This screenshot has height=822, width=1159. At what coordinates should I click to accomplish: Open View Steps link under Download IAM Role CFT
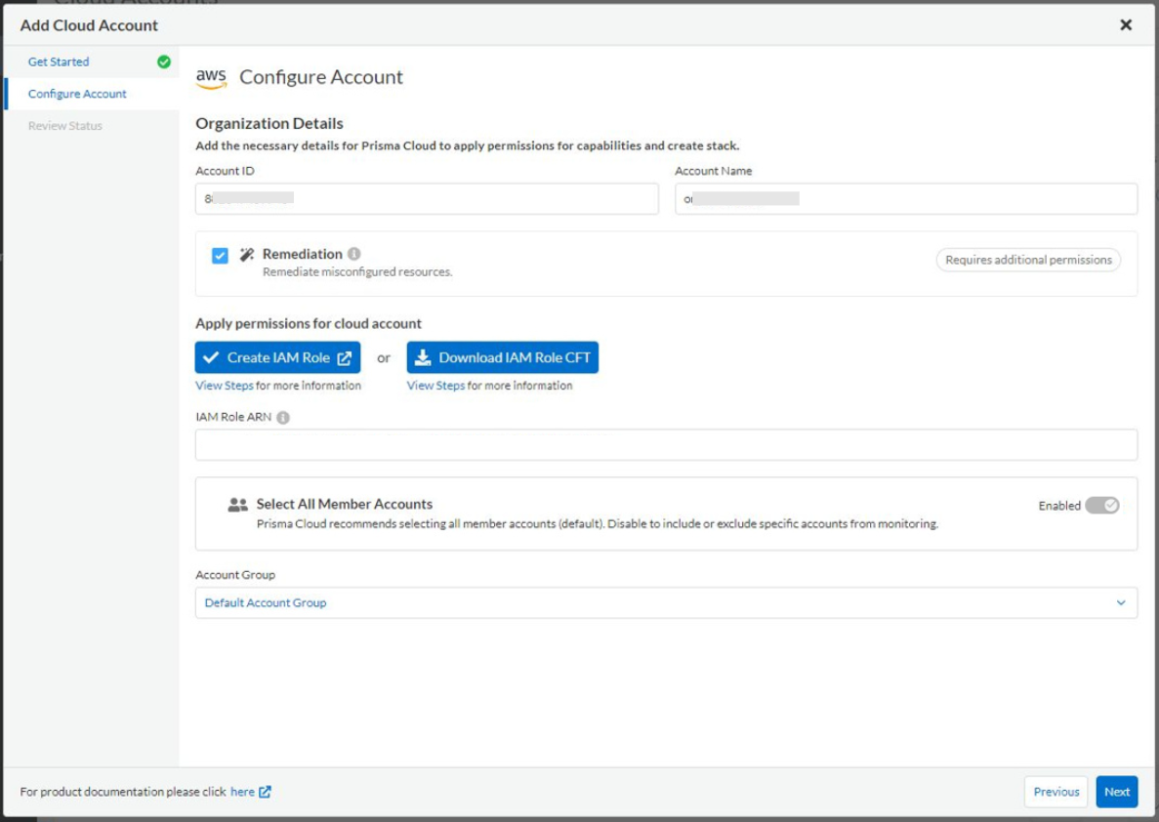[436, 386]
